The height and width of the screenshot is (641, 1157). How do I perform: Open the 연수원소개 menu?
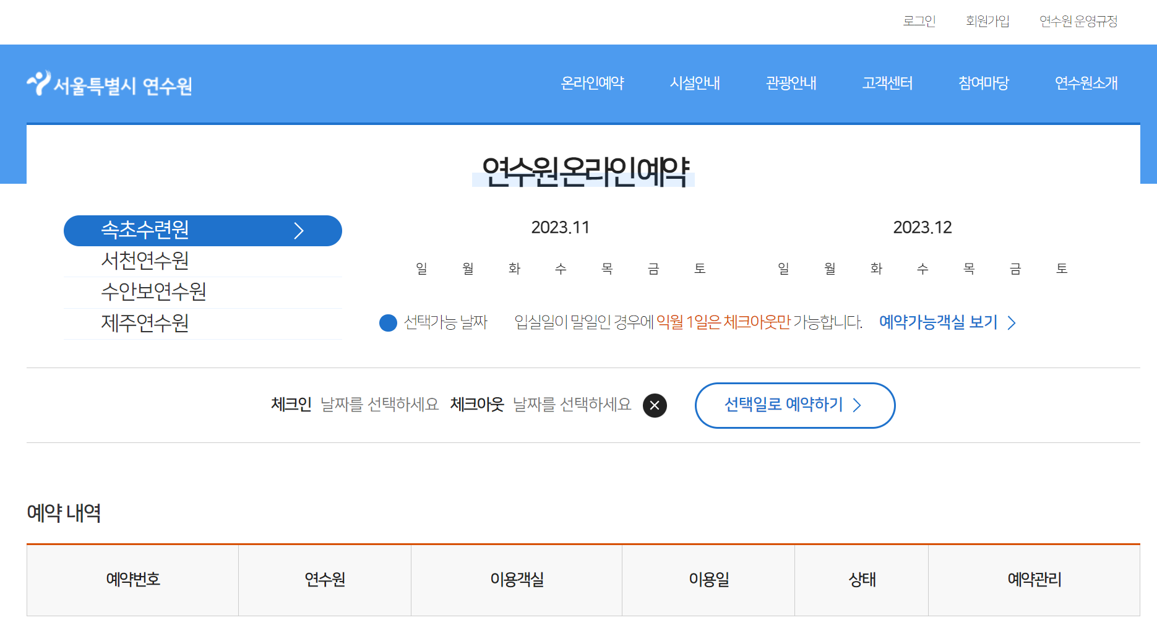pyautogui.click(x=1085, y=84)
